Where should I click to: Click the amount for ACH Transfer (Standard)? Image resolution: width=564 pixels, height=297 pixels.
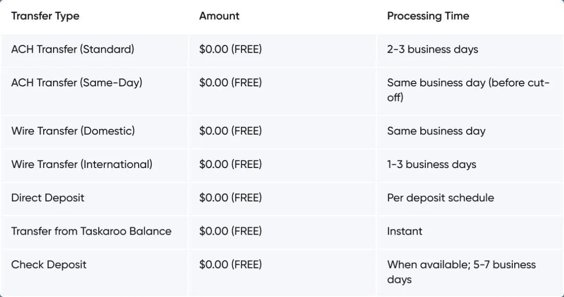click(x=230, y=49)
